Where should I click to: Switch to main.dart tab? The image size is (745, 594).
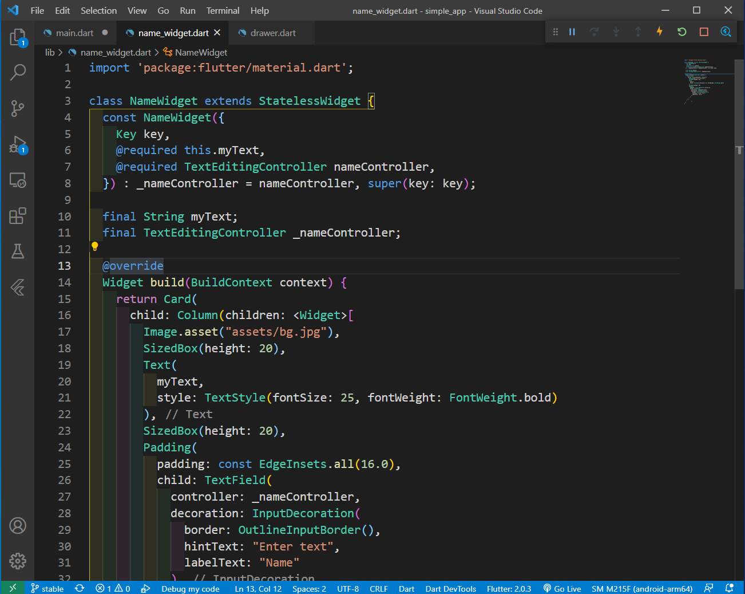[x=75, y=33]
